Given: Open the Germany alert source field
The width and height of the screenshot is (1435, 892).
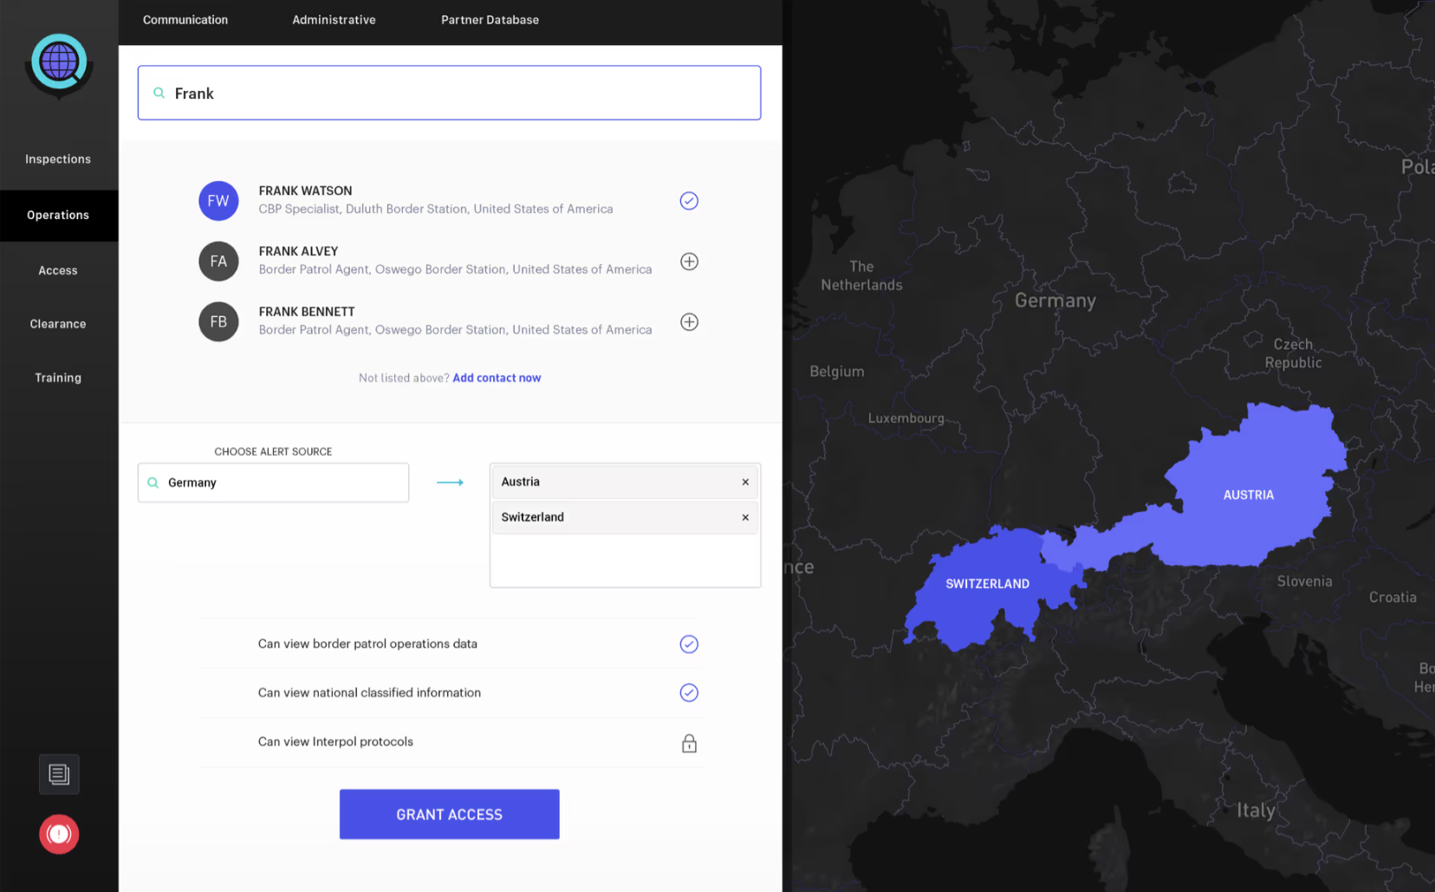Looking at the screenshot, I should pos(273,483).
